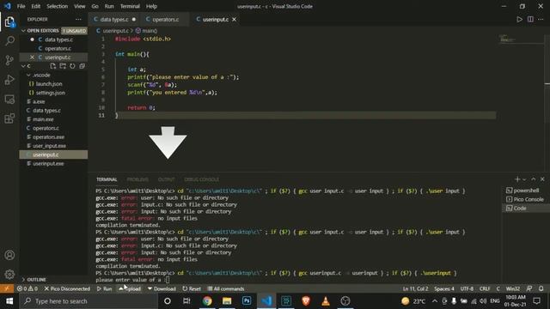The image size is (550, 309).
Task: Open the Accounts menu icon
Action: tap(9, 255)
